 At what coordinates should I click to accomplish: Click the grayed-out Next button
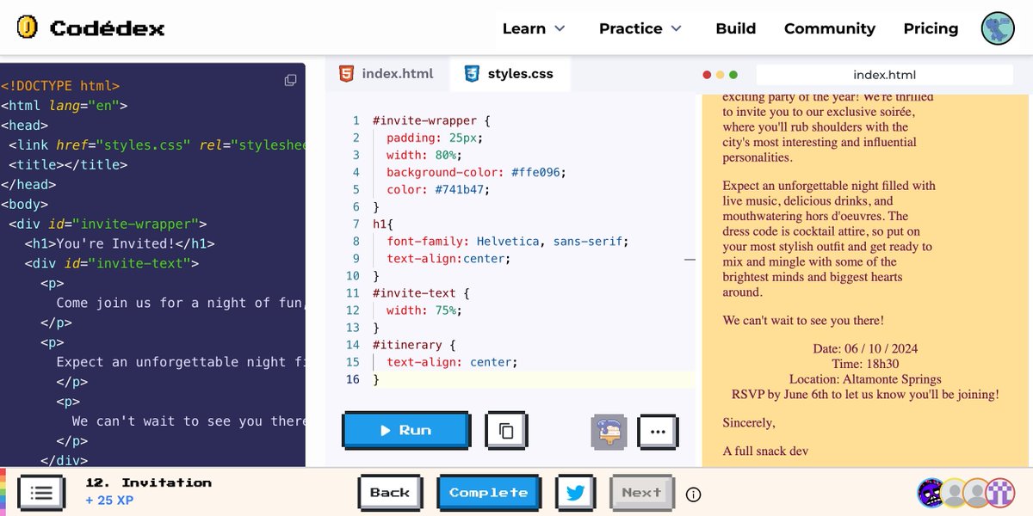click(641, 493)
